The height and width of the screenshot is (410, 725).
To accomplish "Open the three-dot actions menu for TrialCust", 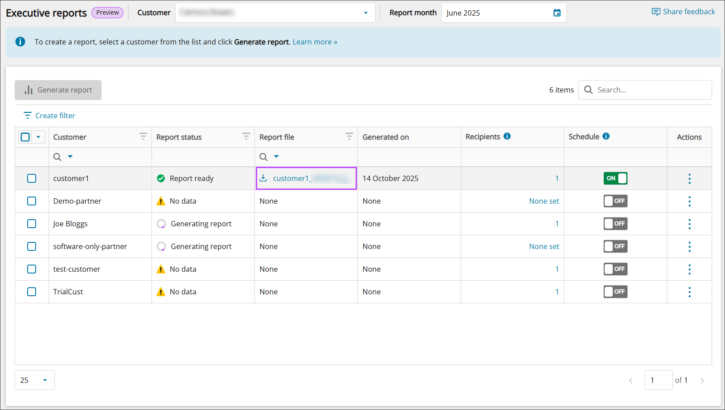I will 689,292.
